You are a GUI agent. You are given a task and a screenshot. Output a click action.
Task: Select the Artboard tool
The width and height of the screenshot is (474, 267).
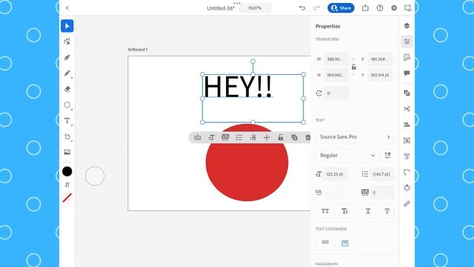(x=67, y=136)
